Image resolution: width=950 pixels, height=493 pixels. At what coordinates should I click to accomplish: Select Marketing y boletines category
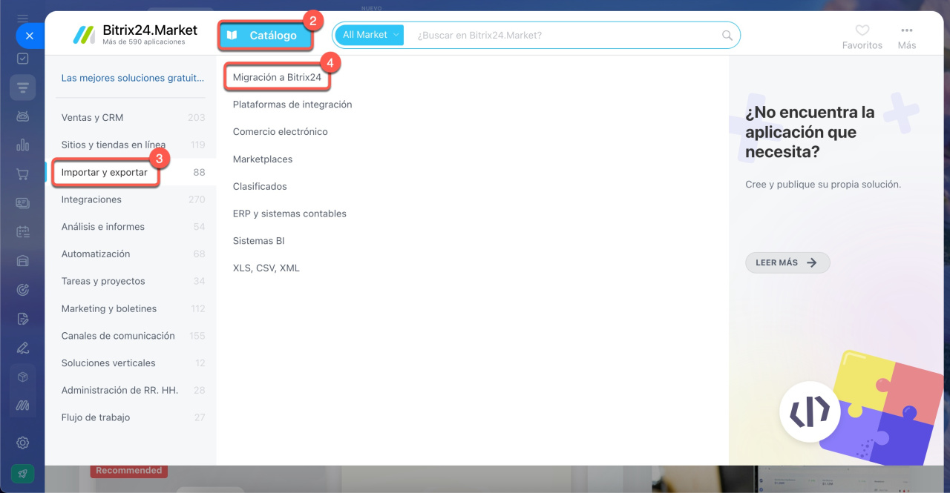click(x=133, y=308)
